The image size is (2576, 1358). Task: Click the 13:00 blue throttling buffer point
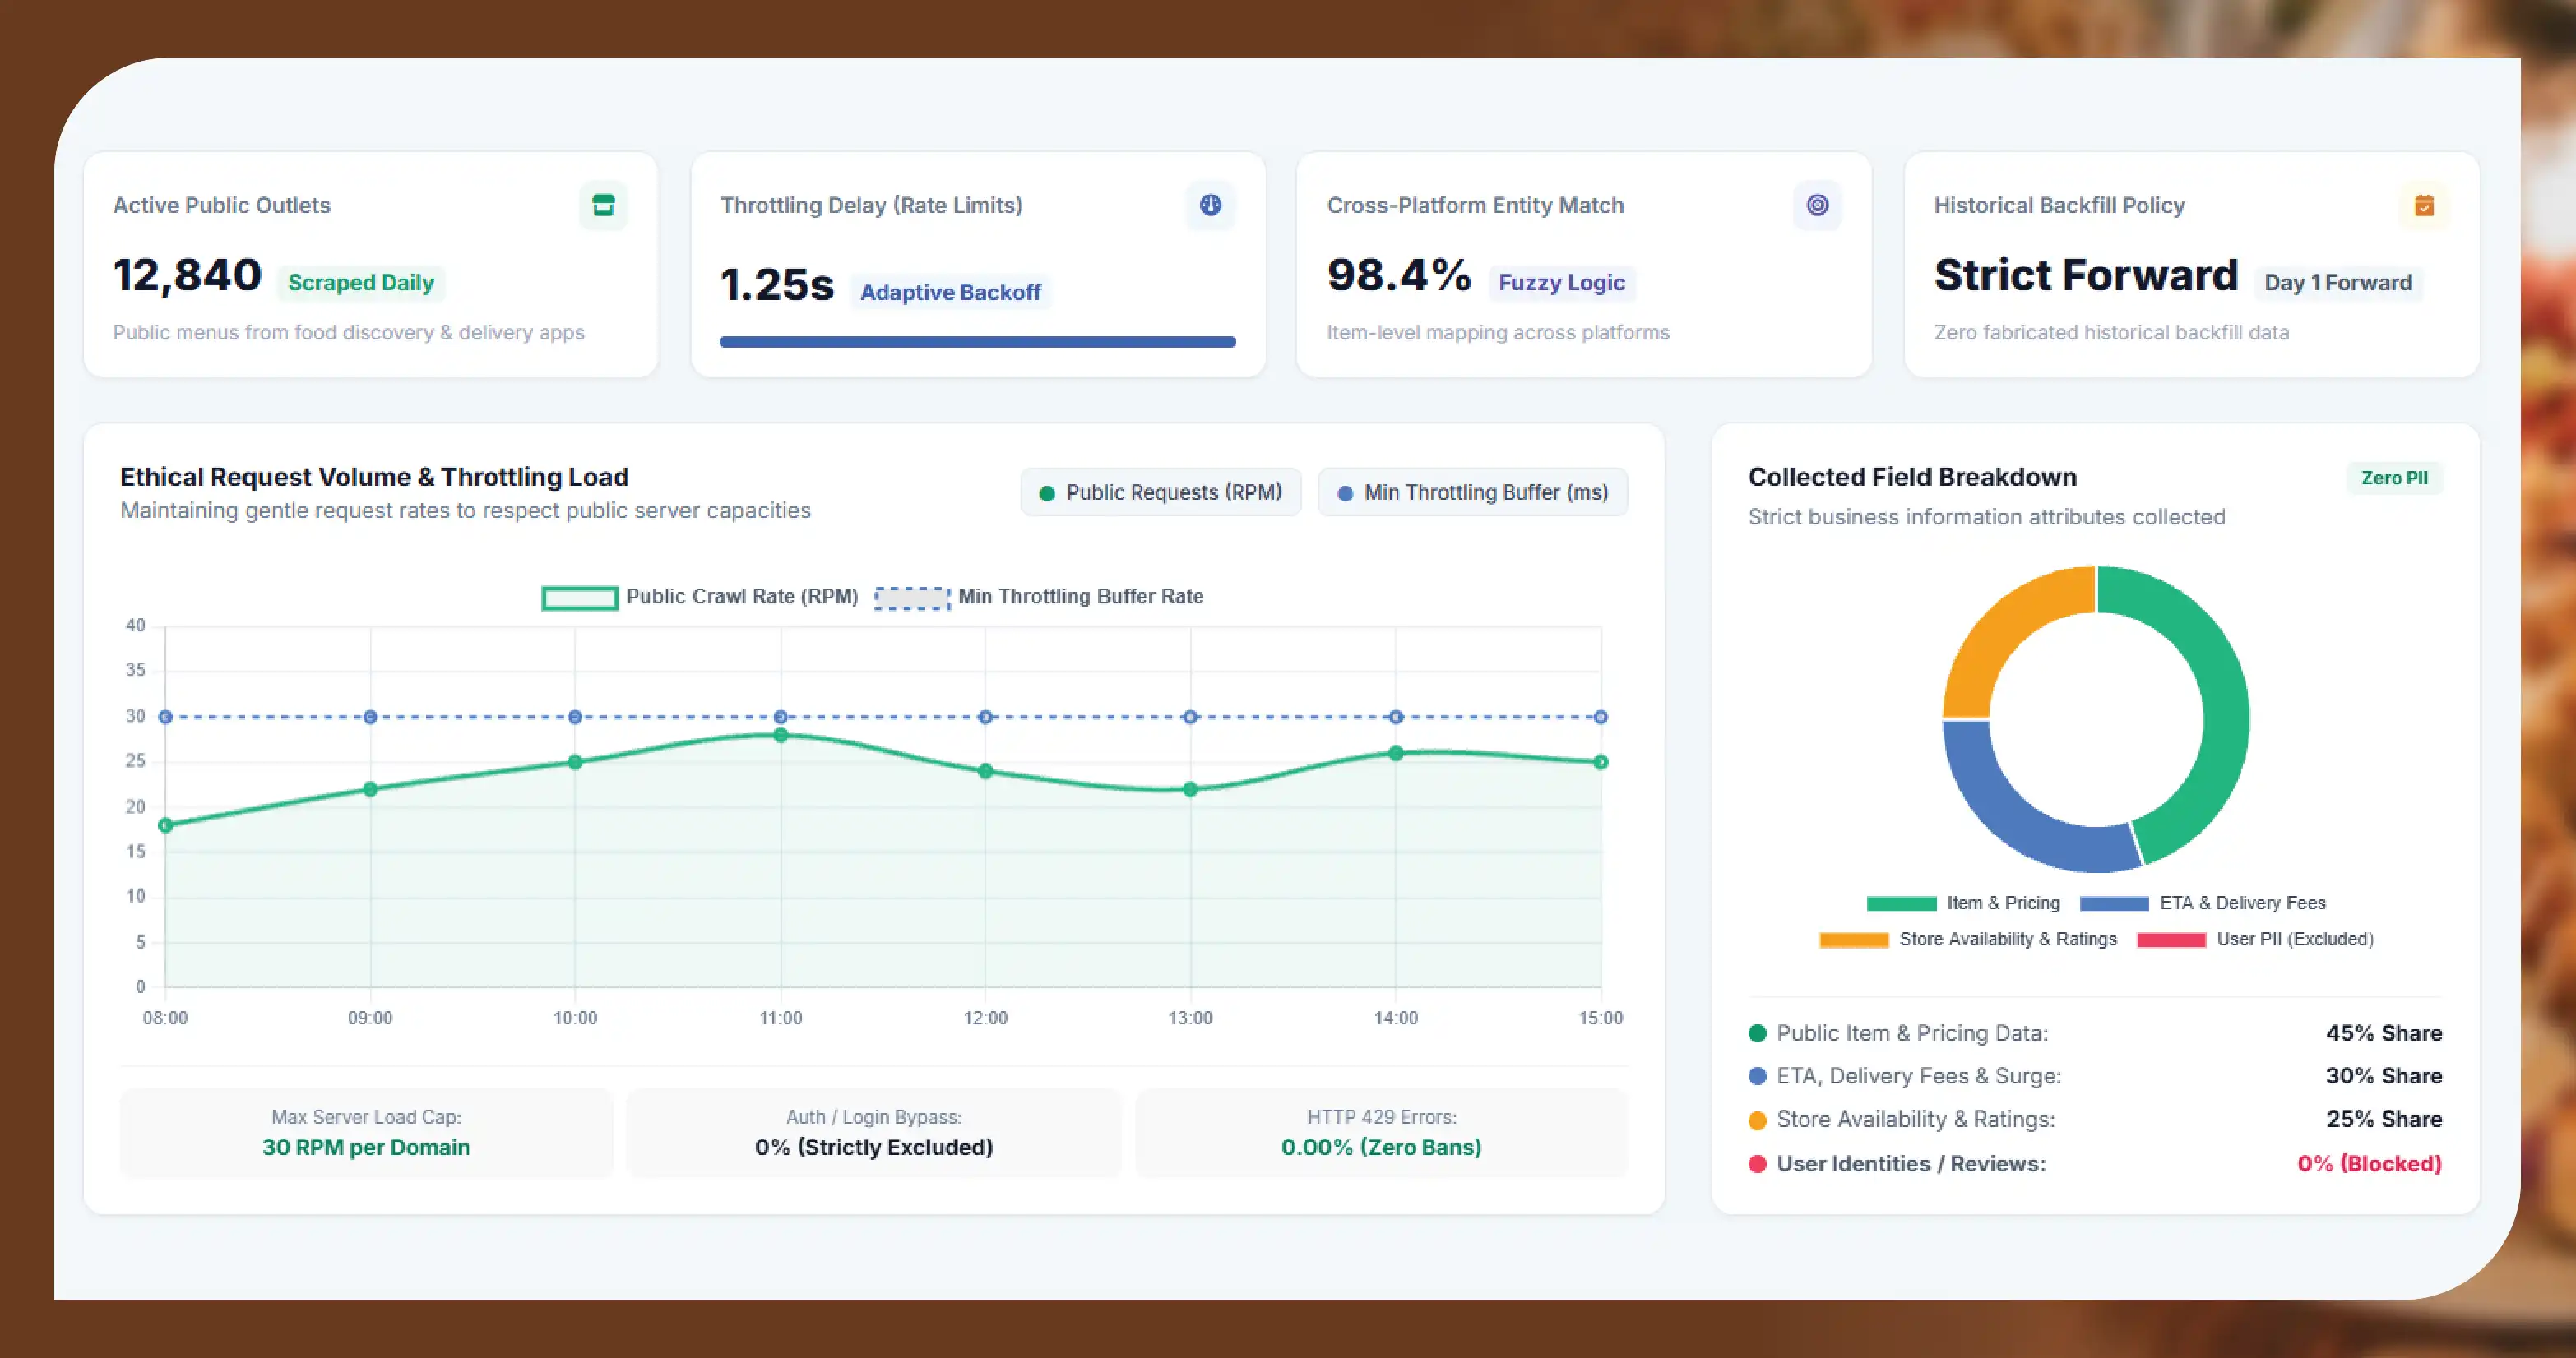[1190, 717]
